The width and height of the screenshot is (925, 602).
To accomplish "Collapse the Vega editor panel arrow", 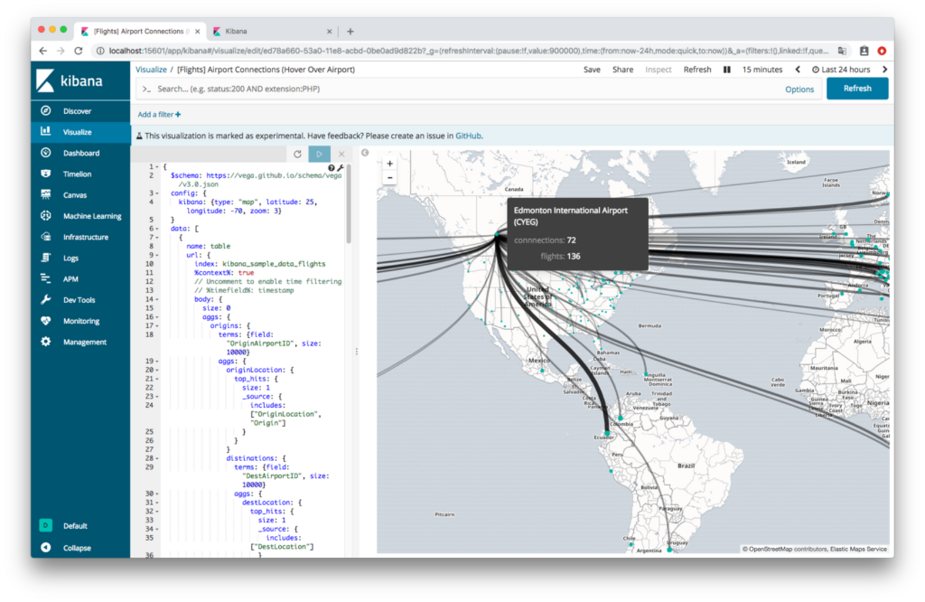I will tap(364, 153).
